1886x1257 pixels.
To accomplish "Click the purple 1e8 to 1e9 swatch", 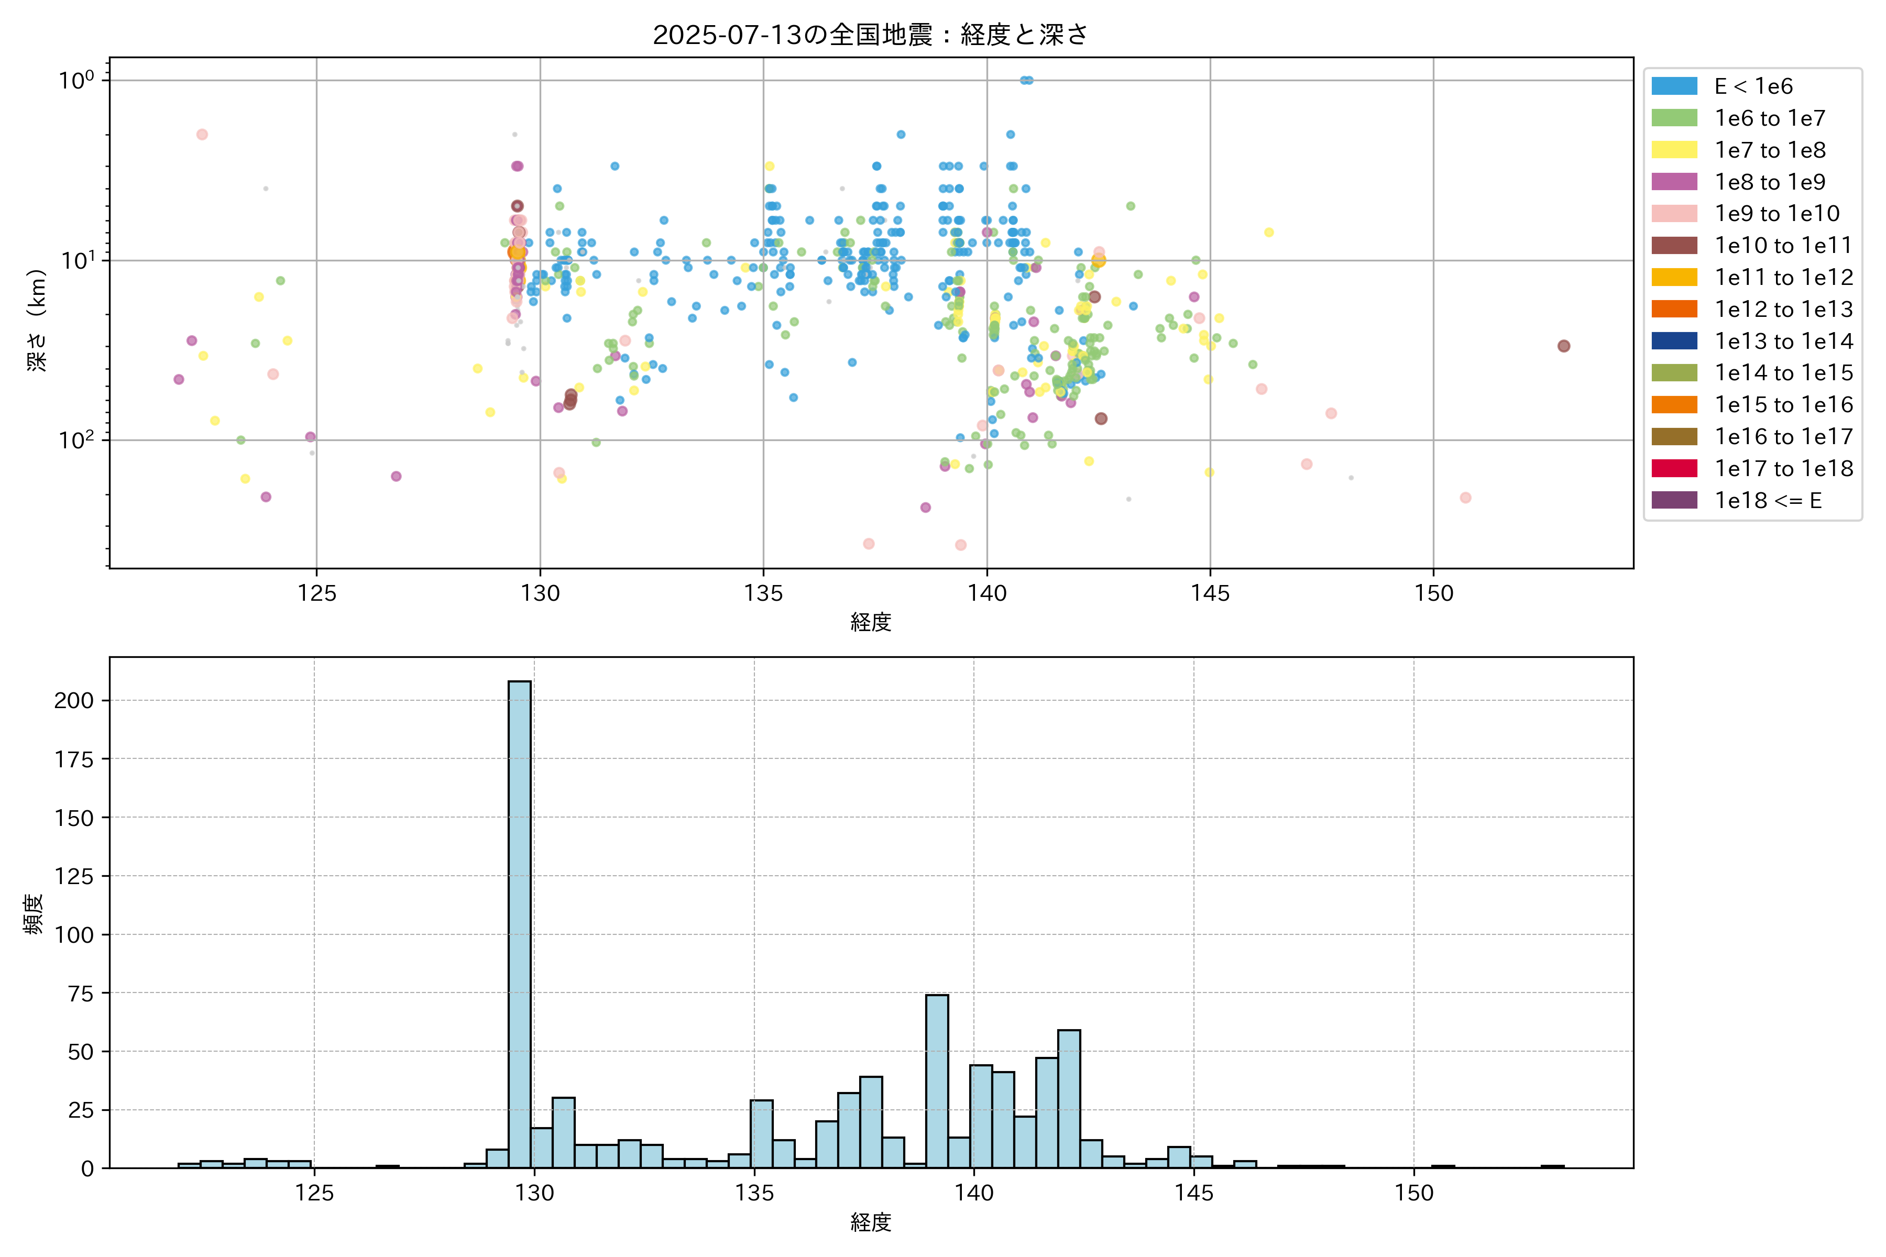I will pyautogui.click(x=1674, y=182).
